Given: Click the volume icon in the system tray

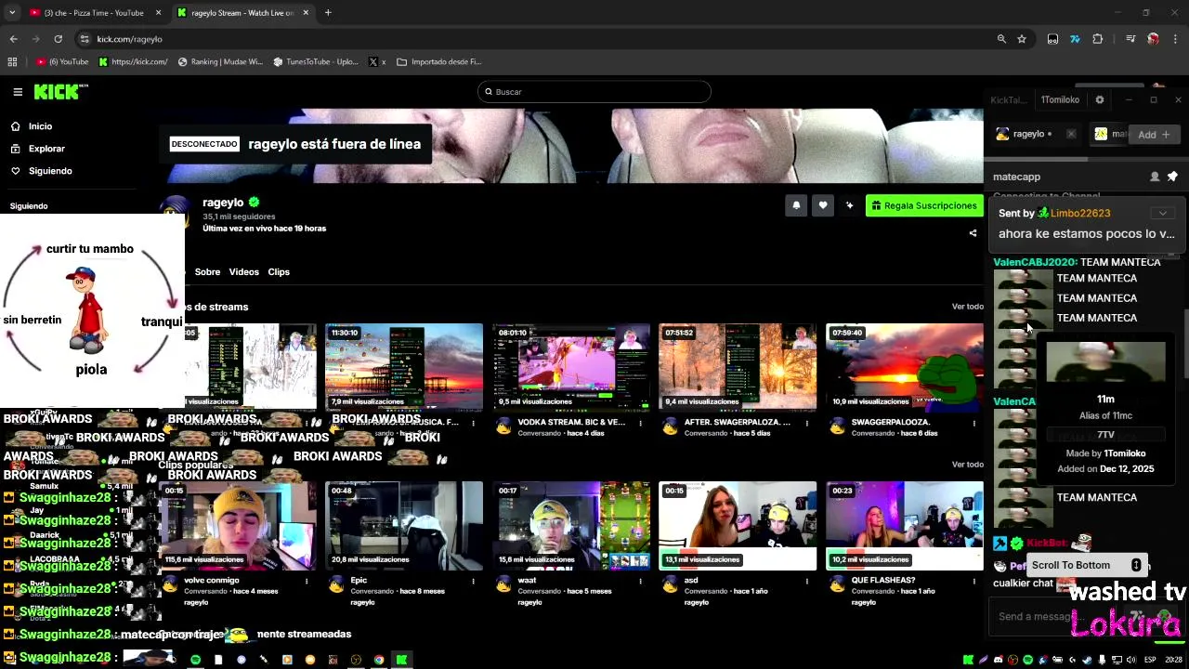Looking at the screenshot, I should (x=1130, y=660).
